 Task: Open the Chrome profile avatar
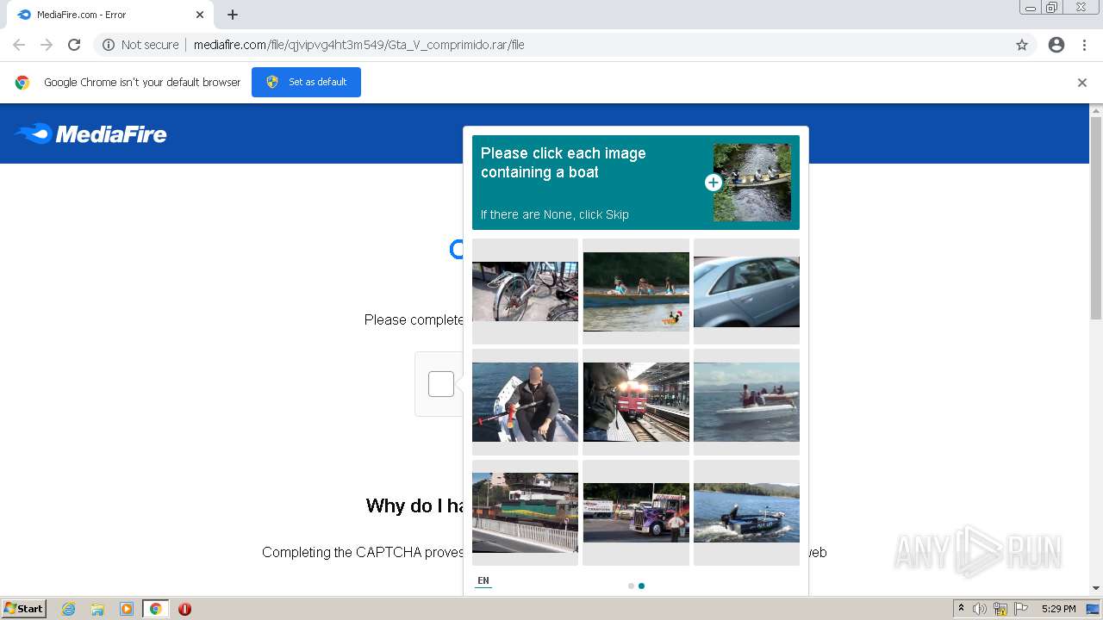tap(1056, 45)
